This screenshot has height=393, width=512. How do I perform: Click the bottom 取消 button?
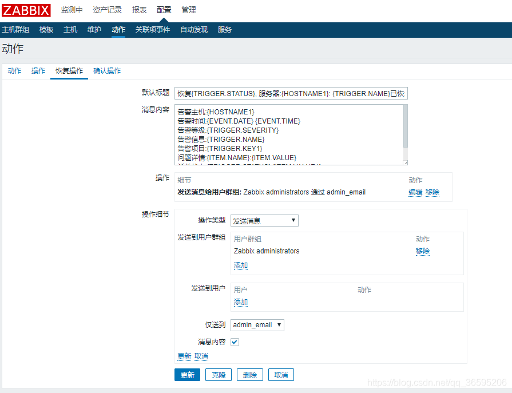(281, 375)
